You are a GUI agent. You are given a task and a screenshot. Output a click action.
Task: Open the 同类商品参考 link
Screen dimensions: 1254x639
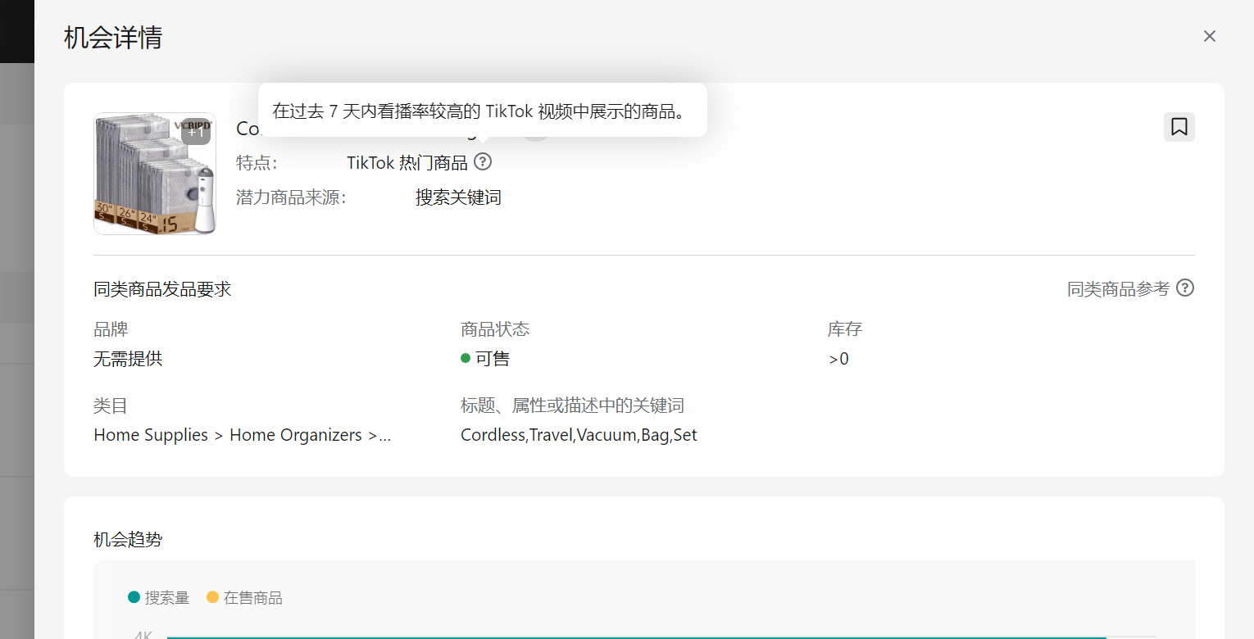[x=1118, y=289]
